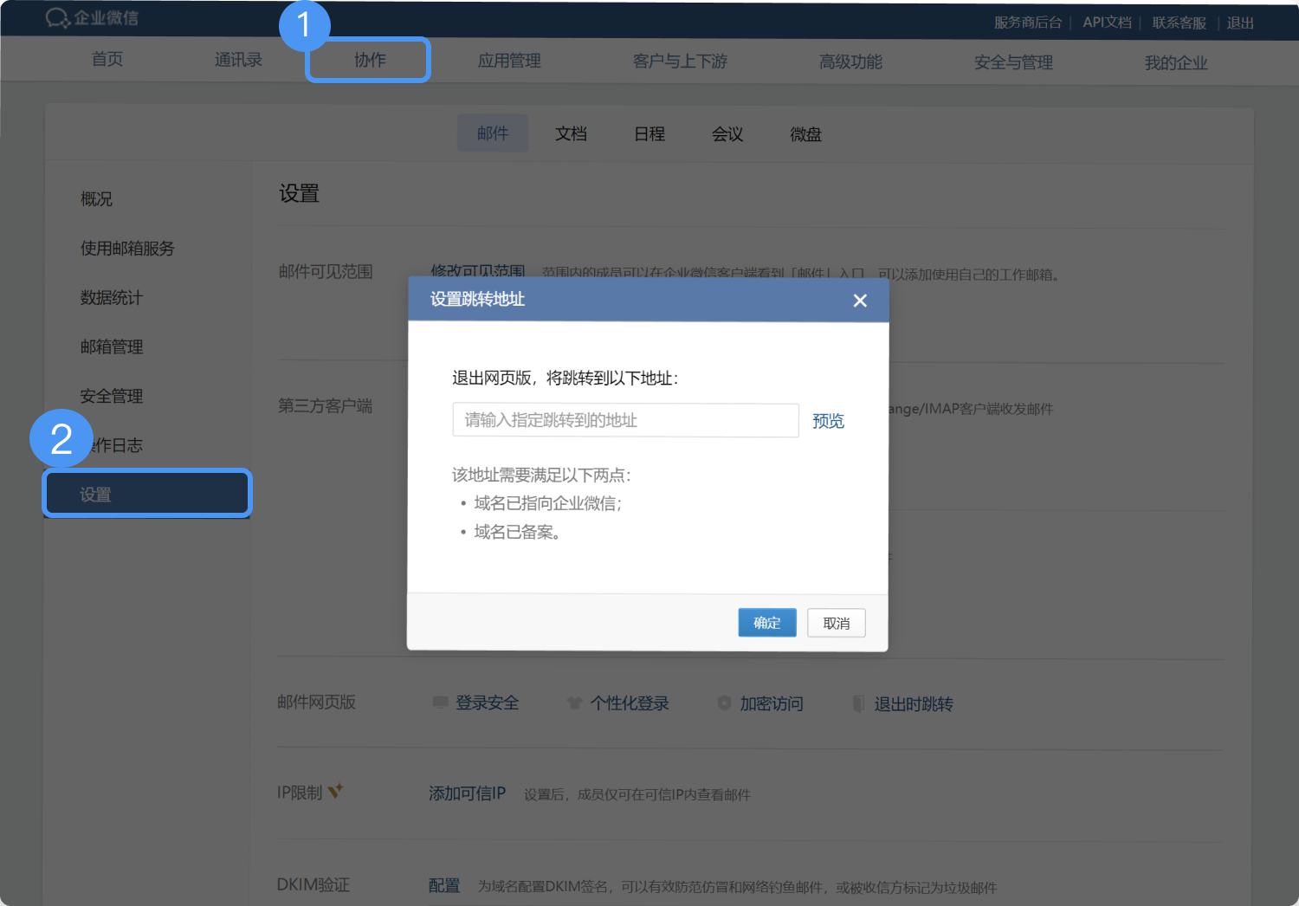Click the 取消 button in the dialog
1299x906 pixels.
pyautogui.click(x=837, y=624)
